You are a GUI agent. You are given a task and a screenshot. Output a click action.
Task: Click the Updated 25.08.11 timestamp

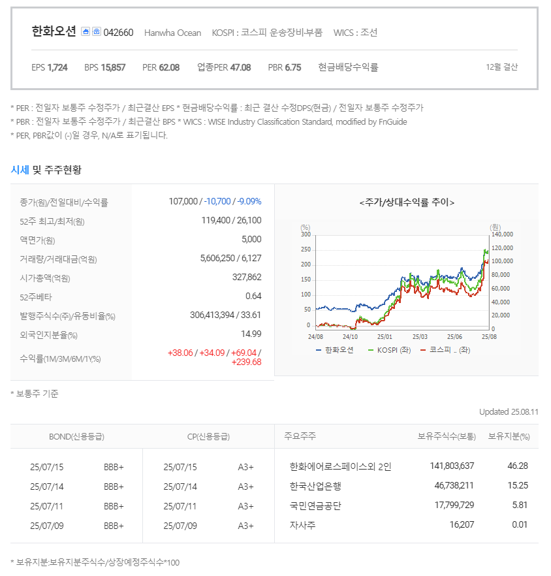point(509,412)
